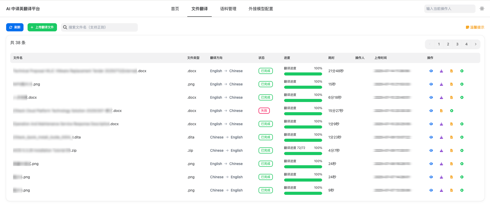The height and width of the screenshot is (217, 490).
Task: Click the AI 中译英翻译平台 title
Action: click(x=23, y=9)
